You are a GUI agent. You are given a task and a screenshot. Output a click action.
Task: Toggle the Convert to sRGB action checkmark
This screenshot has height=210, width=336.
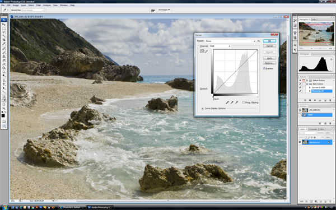[x=300, y=87]
